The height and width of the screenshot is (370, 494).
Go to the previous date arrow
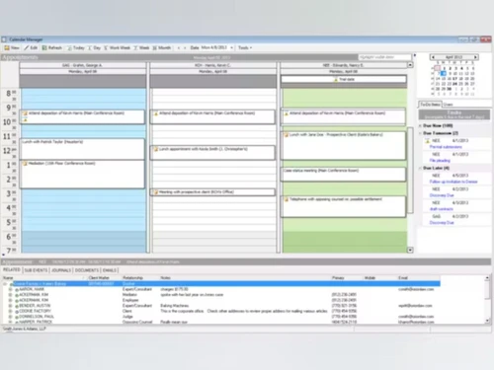179,48
